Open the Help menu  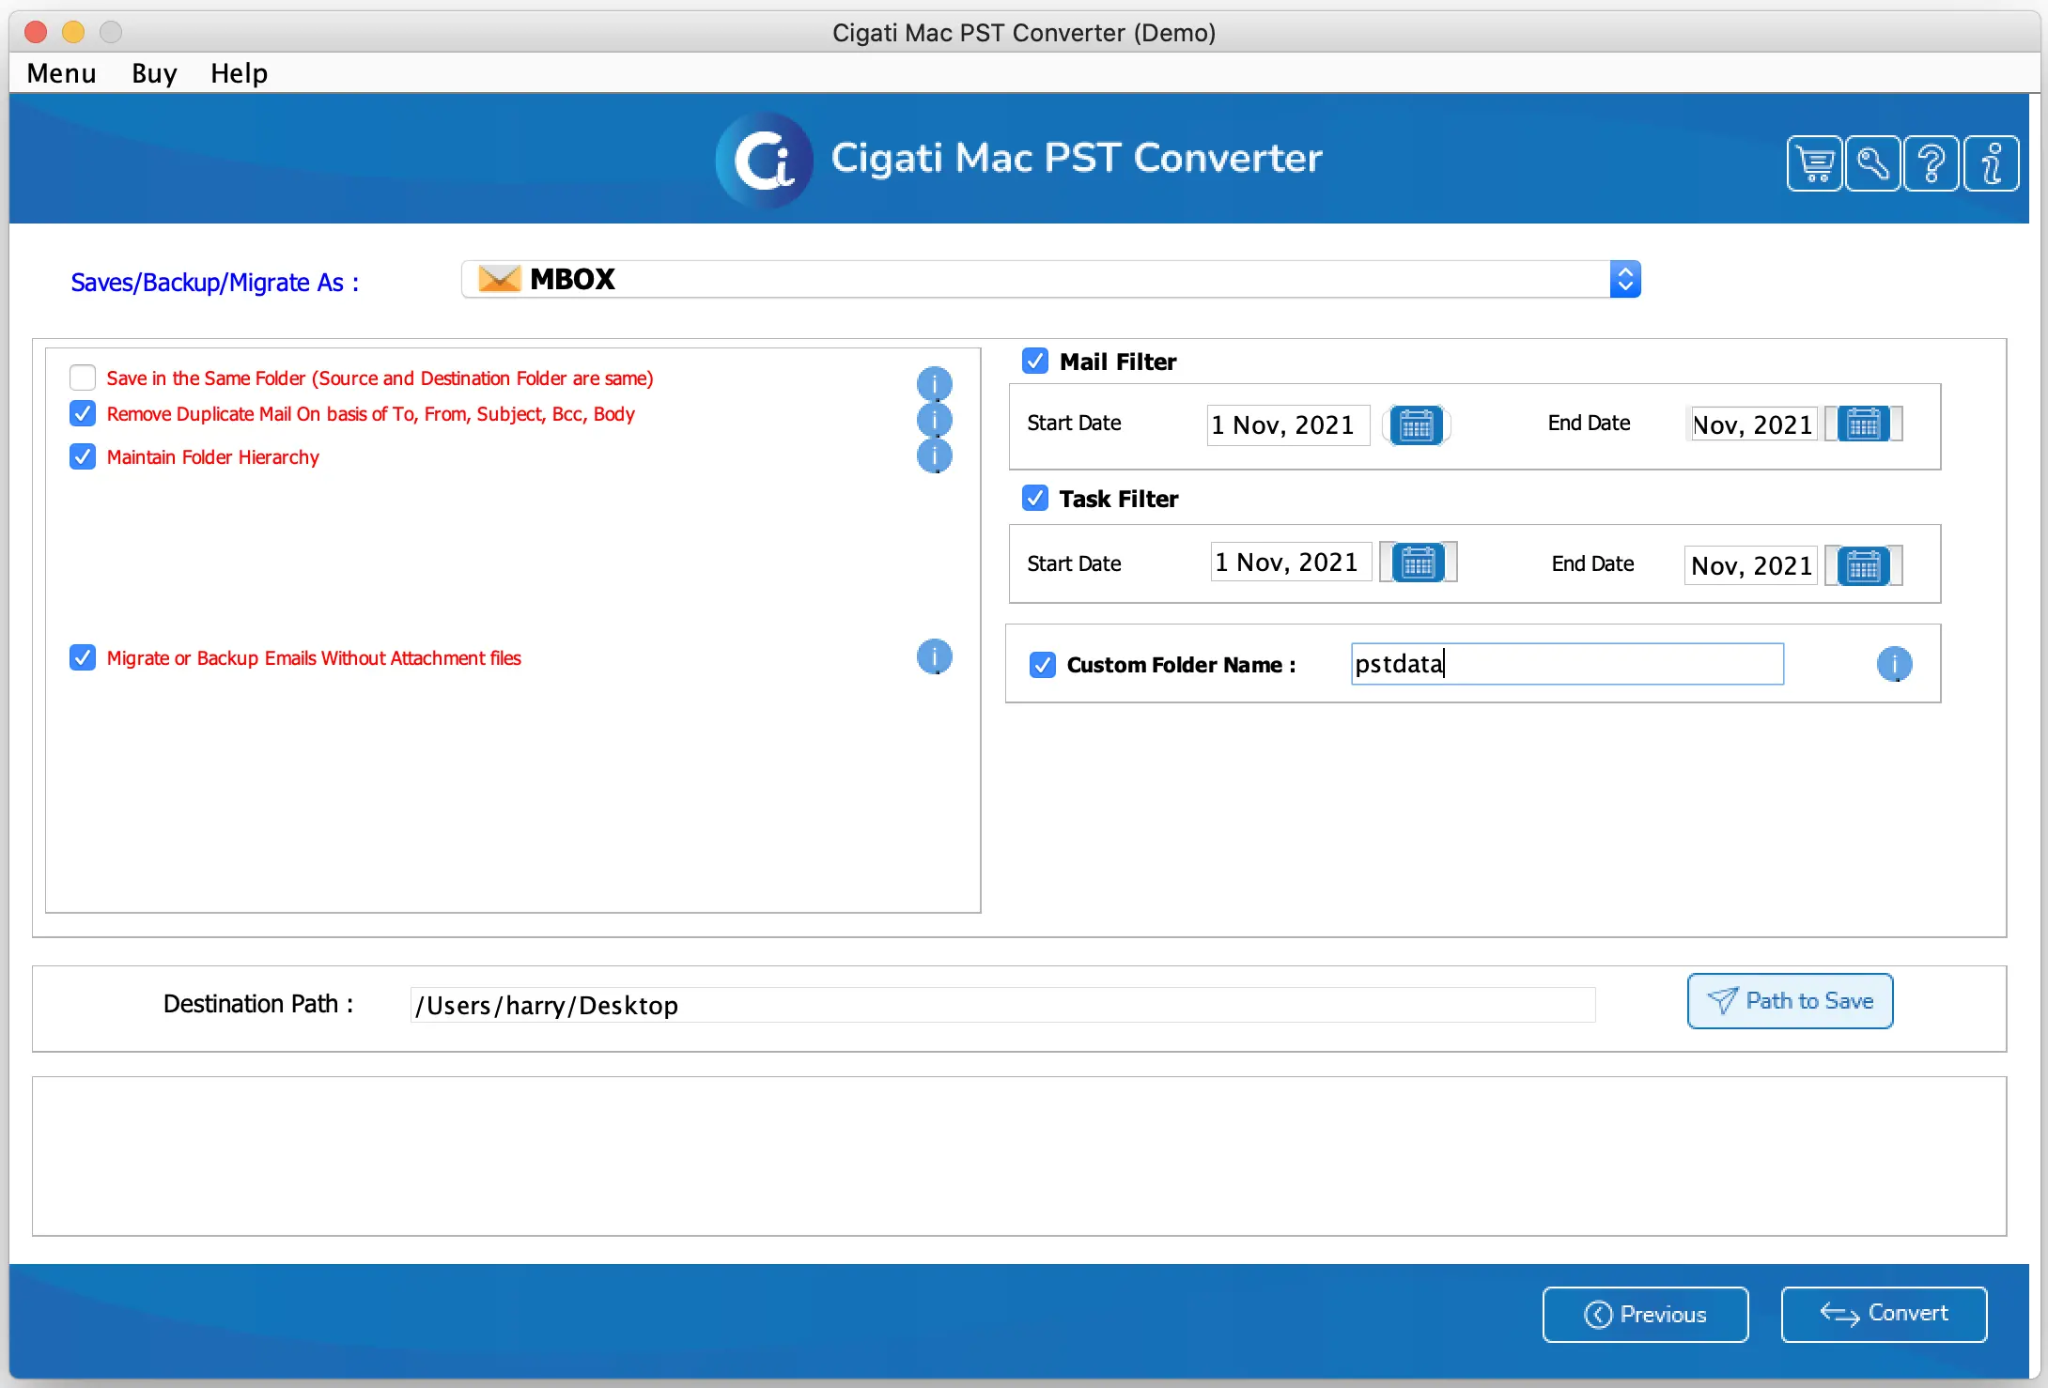[239, 73]
